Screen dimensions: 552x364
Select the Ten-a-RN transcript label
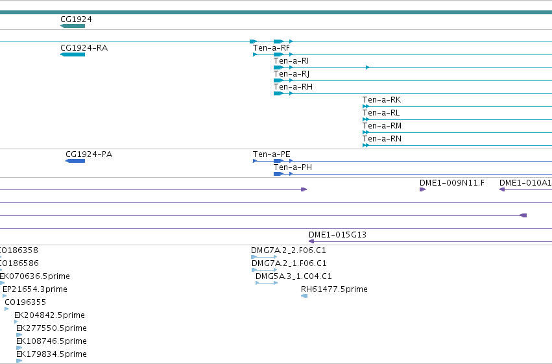pos(382,139)
